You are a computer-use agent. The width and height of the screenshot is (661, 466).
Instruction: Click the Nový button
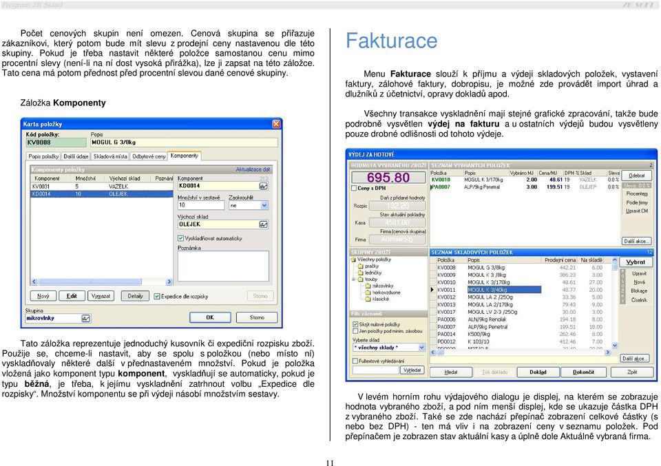point(43,296)
